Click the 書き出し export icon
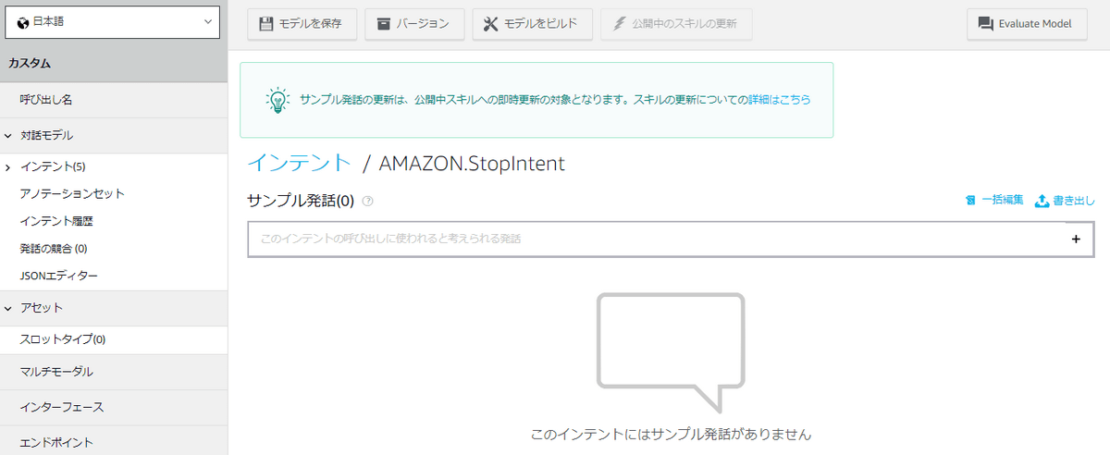Screen dimensions: 1110x455 (x=1042, y=200)
